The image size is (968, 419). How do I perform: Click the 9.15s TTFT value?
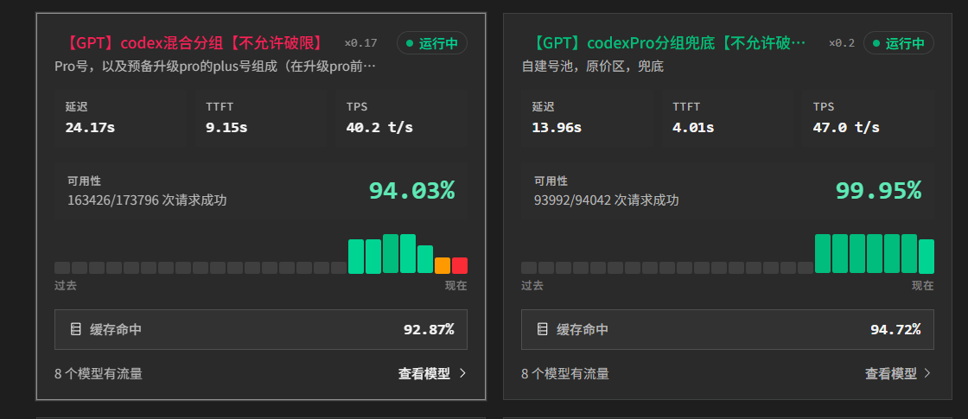coord(226,128)
